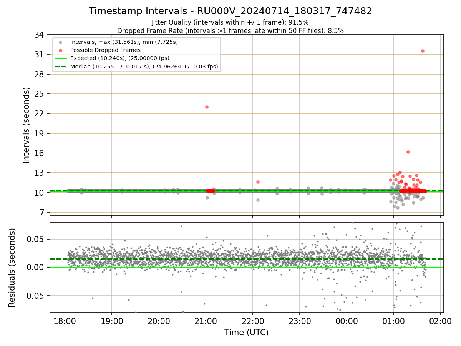Click the '22:00' x-axis tick label
This screenshot has height=346, width=461.
coord(253,321)
